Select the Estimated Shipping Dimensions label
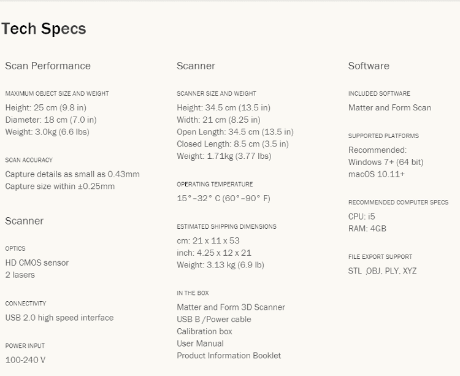The height and width of the screenshot is (376, 460). [226, 227]
